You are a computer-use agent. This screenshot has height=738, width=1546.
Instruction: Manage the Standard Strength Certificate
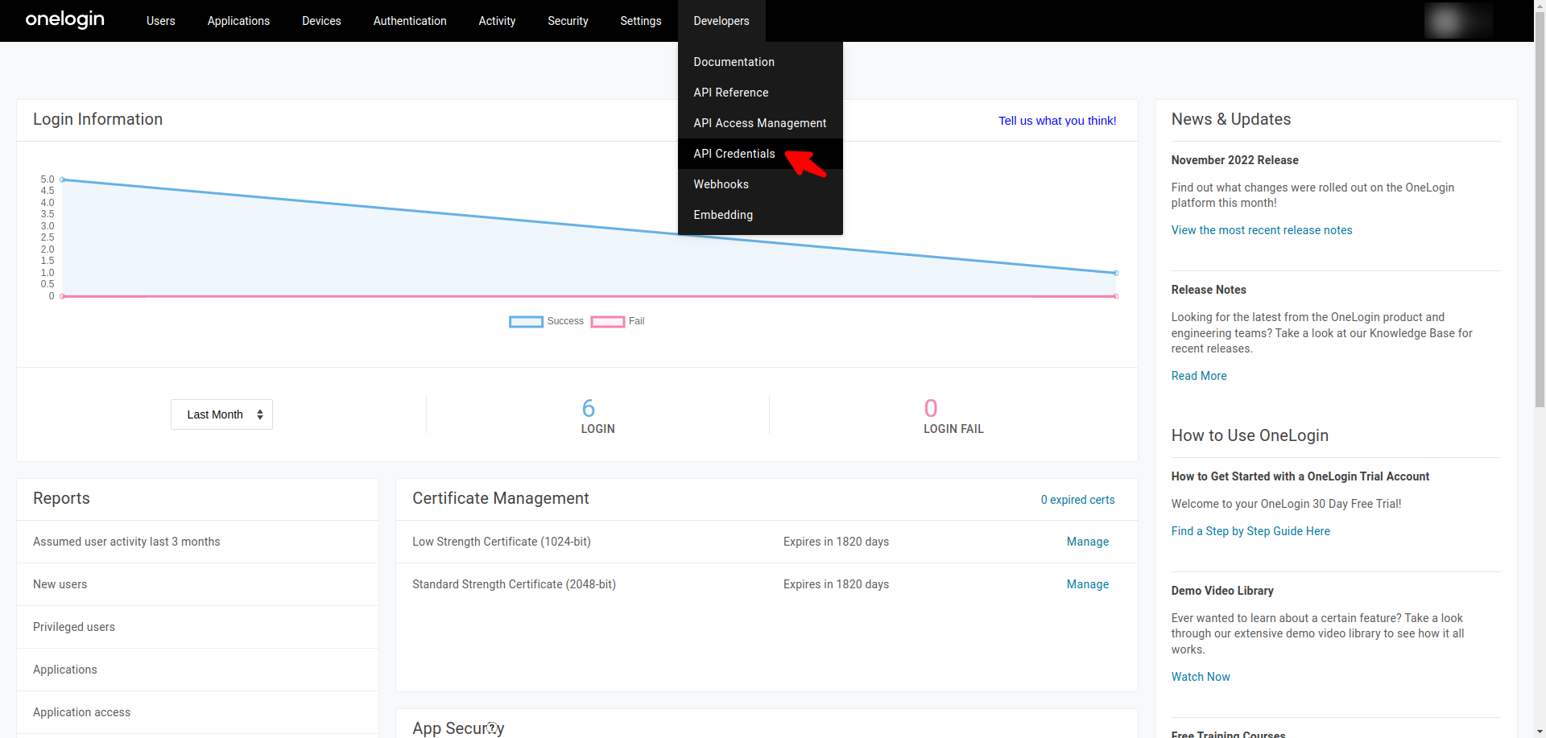(1088, 584)
